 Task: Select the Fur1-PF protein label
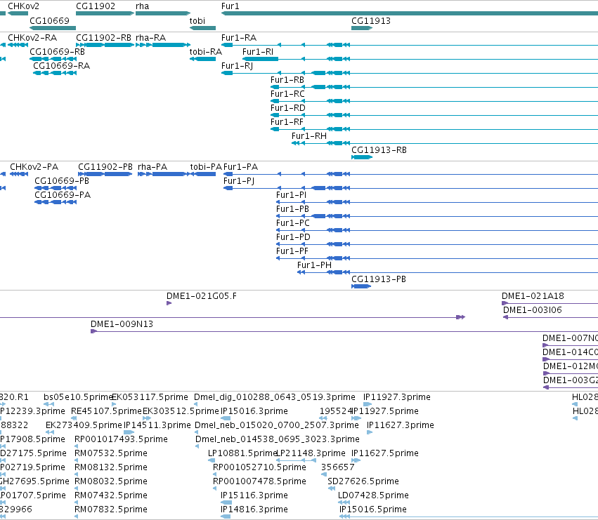(292, 251)
